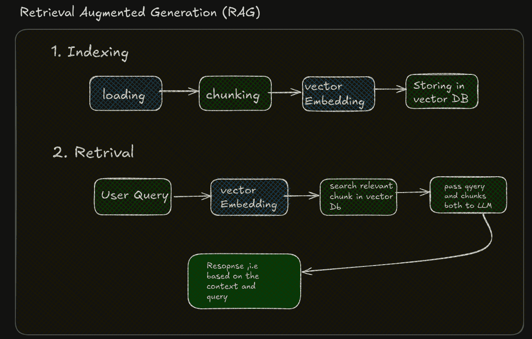This screenshot has height=339, width=532.
Task: Select the 'search relevant chunk in vector Db' box
Action: tap(358, 197)
